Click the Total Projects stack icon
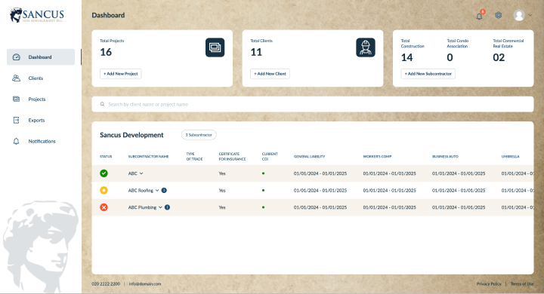 point(215,47)
